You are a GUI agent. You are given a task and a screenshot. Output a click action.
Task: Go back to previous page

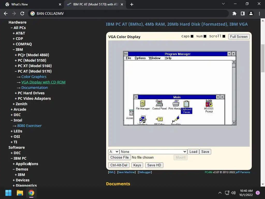pyautogui.click(x=6, y=13)
